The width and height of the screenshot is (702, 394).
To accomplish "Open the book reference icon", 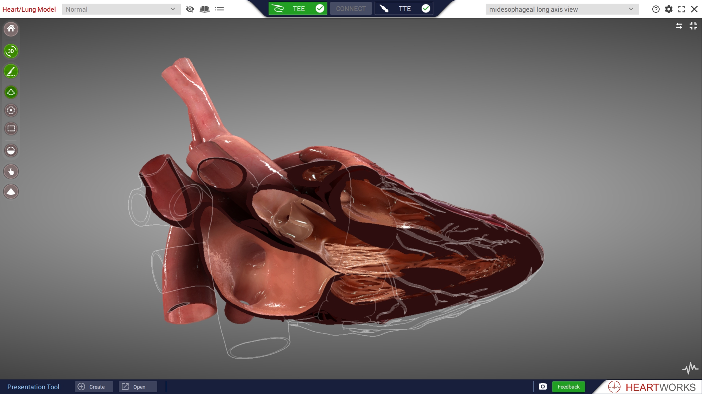I will click(x=205, y=9).
